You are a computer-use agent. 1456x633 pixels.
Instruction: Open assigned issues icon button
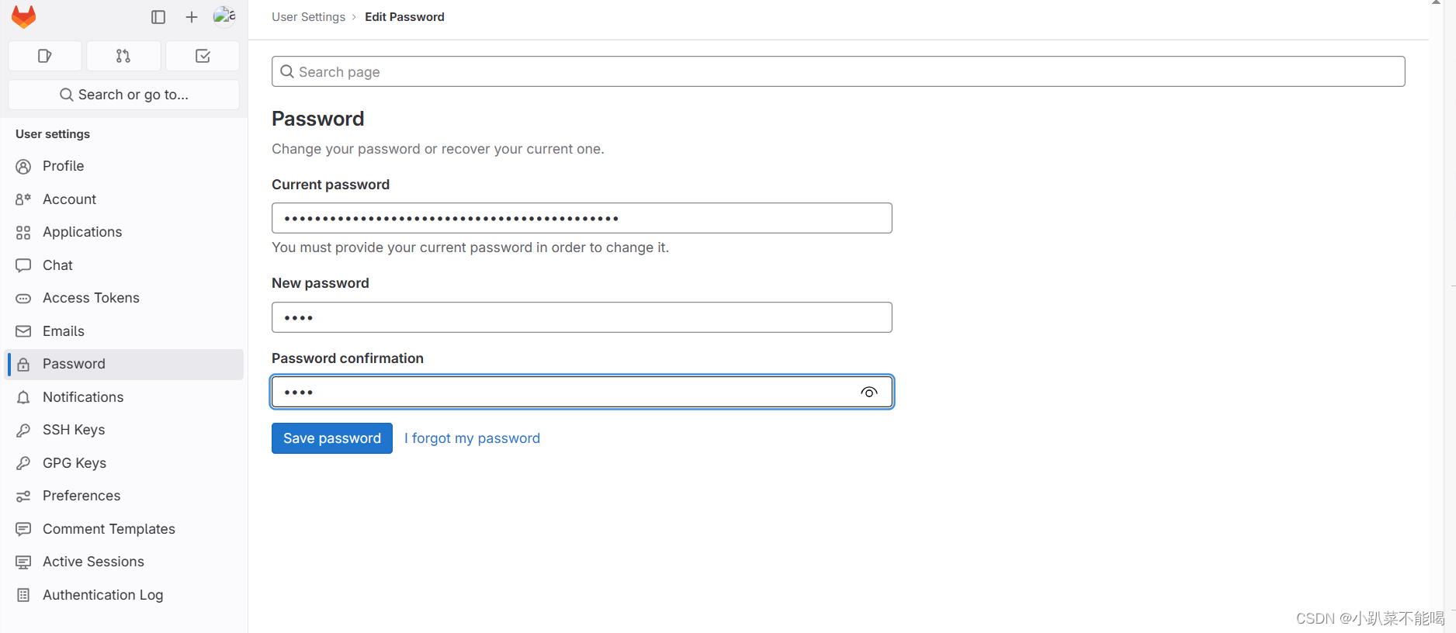[45, 56]
